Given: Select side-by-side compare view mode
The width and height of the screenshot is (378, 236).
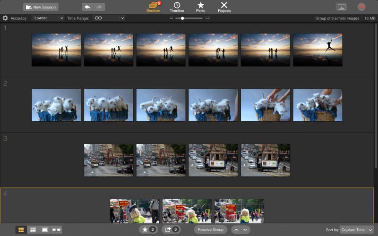Looking at the screenshot, I should (x=56, y=230).
